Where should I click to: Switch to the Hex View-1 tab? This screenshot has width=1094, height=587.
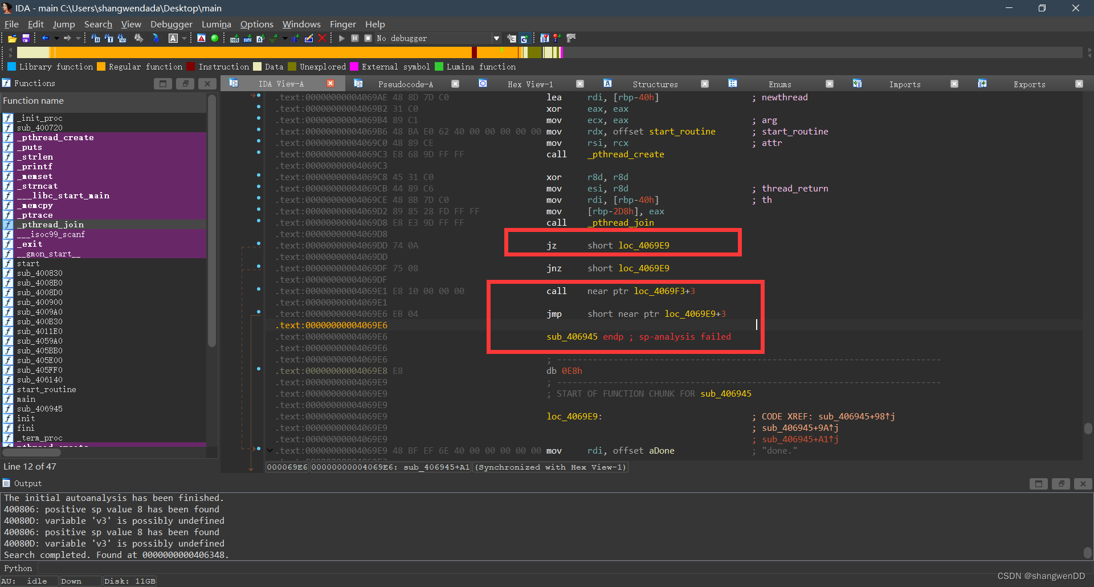tap(530, 84)
